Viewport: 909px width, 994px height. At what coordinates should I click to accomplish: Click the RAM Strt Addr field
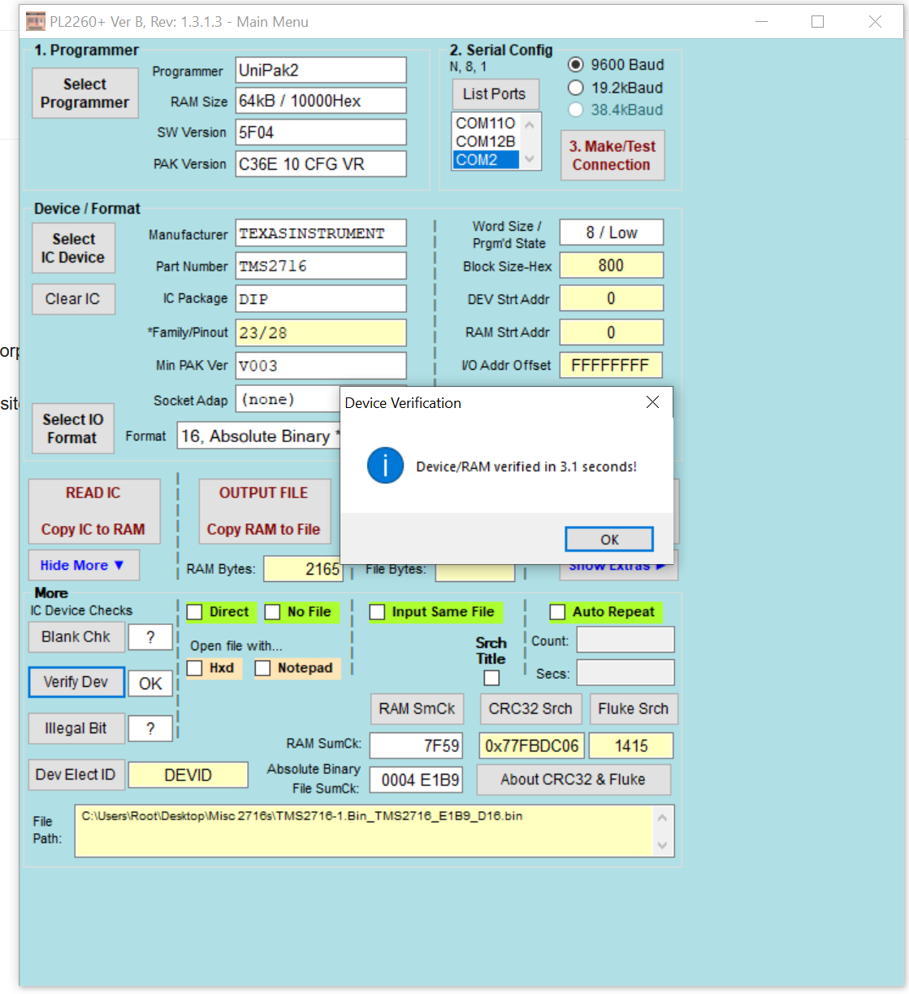point(612,332)
